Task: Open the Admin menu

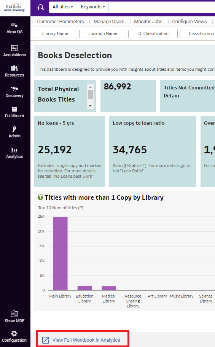Action: pyautogui.click(x=14, y=132)
